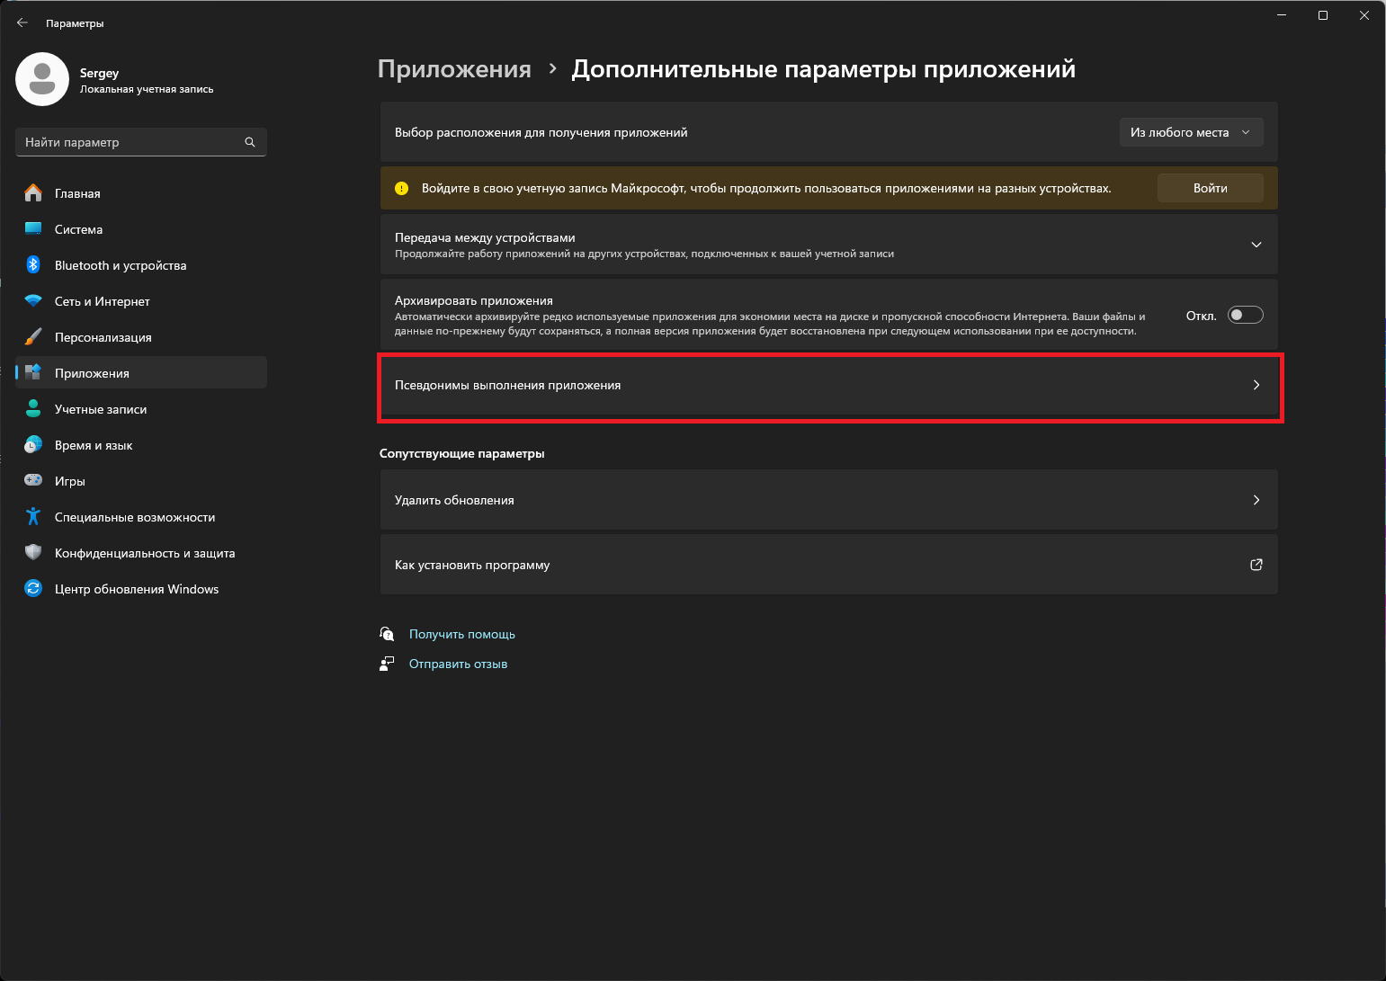The width and height of the screenshot is (1386, 981).
Task: Click the Bluetooth icon in sidebar
Action: click(33, 265)
